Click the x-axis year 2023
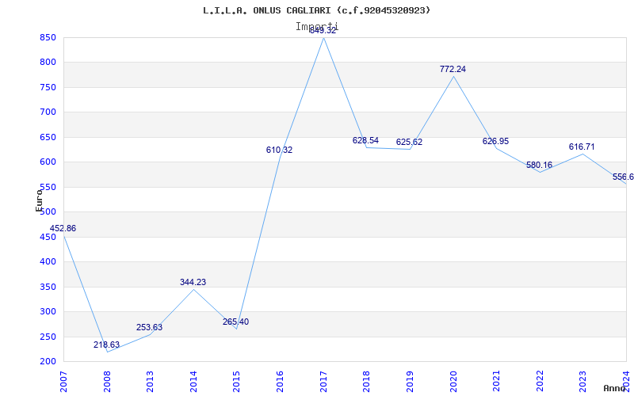 tap(582, 381)
